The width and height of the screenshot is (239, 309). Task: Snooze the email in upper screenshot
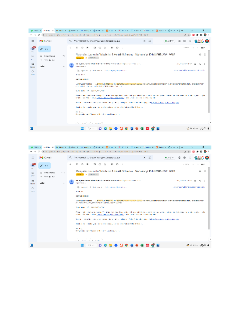click(x=100, y=48)
